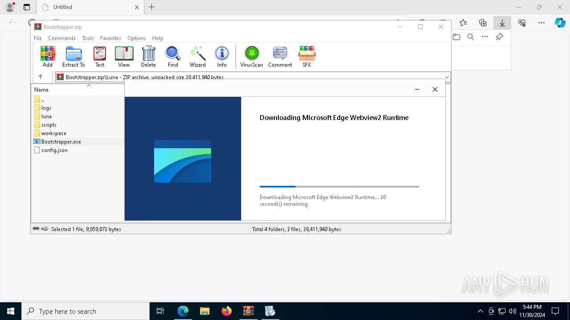Image resolution: width=570 pixels, height=320 pixels.
Task: Open WinRAR taskbar icon
Action: [248, 311]
